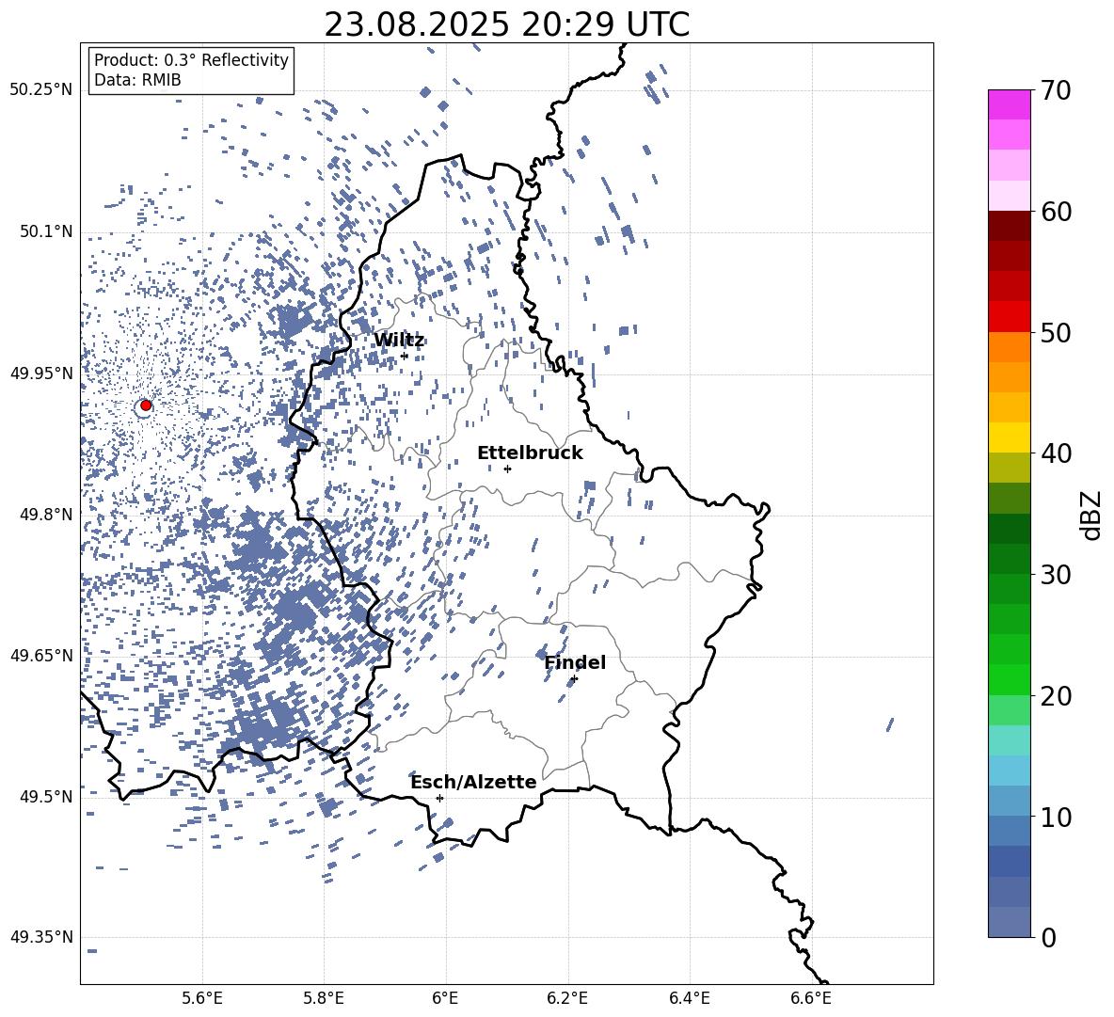The image size is (1114, 1017).
Task: Click the Ettelbruck city label
Action: pos(530,453)
